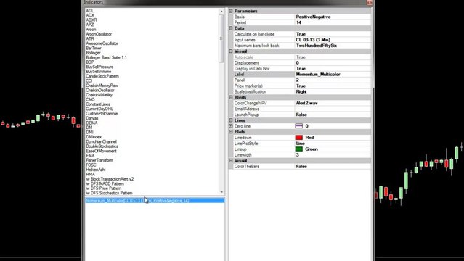
Task: Select BuySellVolume indicator
Action: coord(99,72)
